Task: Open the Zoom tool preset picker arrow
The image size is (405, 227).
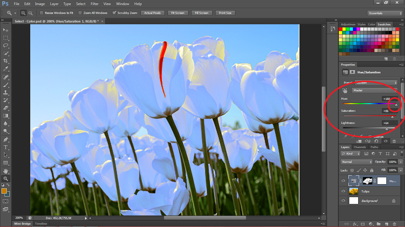Action: (15, 13)
